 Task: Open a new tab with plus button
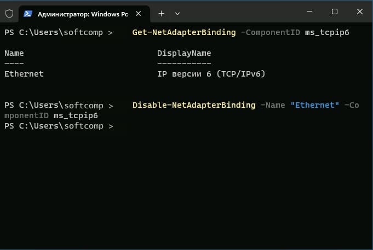pos(161,14)
